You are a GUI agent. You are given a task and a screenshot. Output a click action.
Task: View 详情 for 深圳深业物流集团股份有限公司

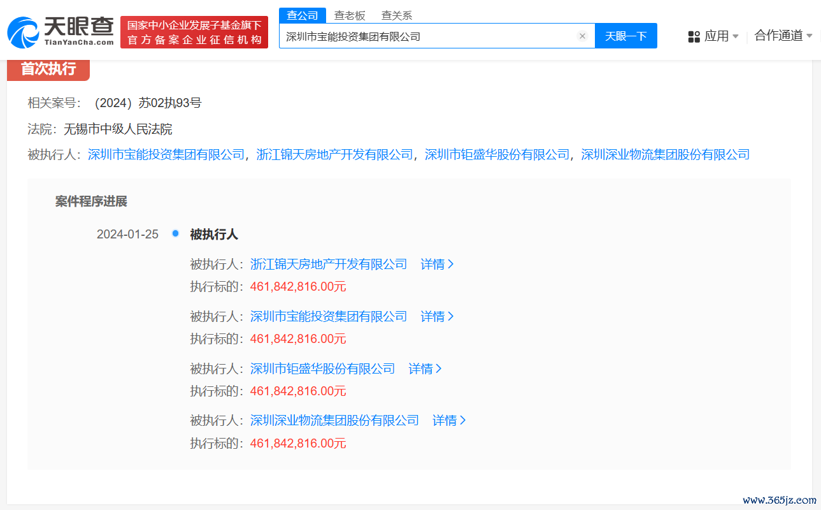(x=449, y=420)
